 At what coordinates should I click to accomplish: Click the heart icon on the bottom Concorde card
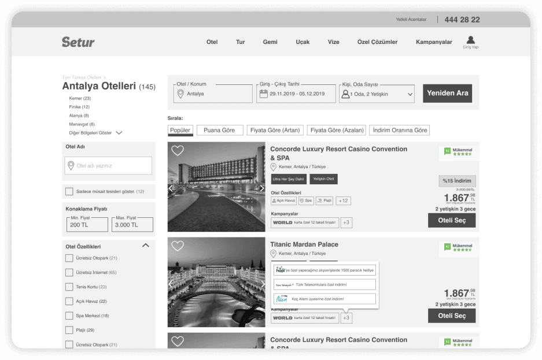(178, 341)
